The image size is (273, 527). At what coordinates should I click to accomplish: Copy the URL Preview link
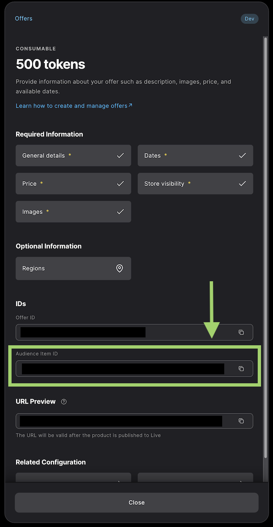(241, 421)
